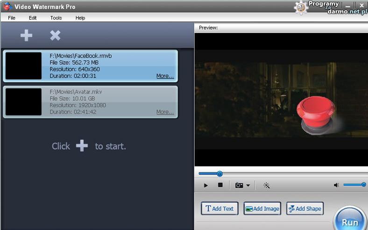Click the camera snapshot icon
This screenshot has height=230, width=368.
click(x=239, y=185)
